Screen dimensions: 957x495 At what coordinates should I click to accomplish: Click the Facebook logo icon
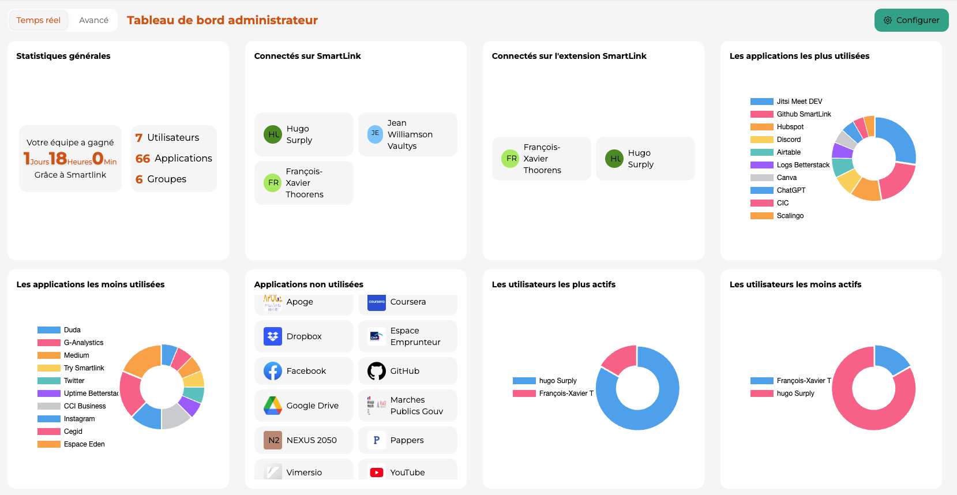pyautogui.click(x=273, y=371)
